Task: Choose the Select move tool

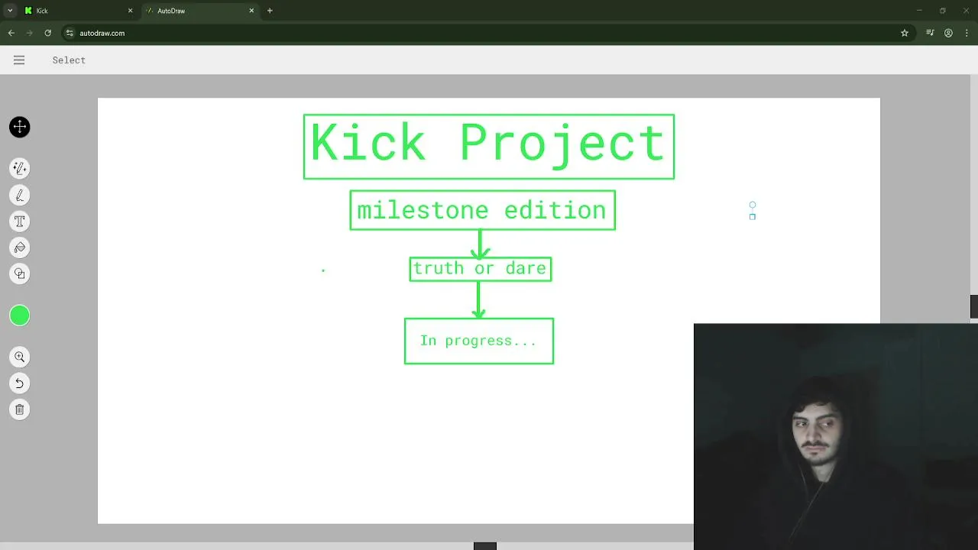Action: pos(20,127)
